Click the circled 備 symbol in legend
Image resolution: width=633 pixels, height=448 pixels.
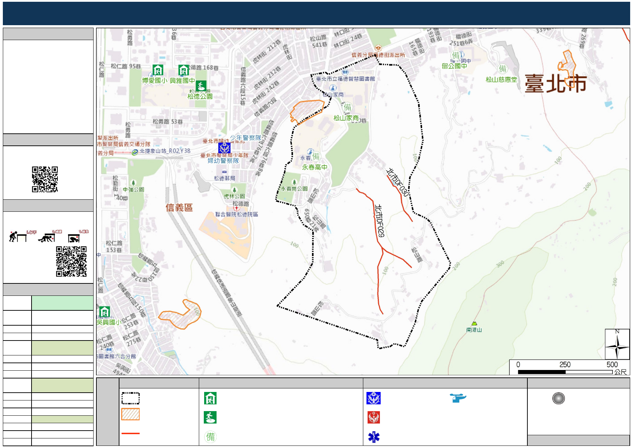(x=211, y=437)
